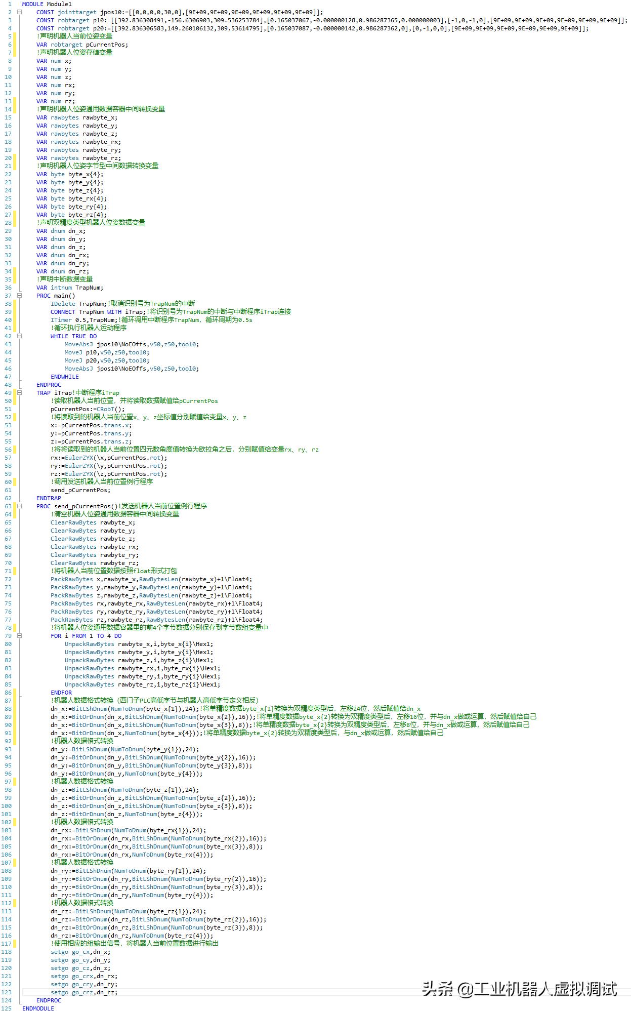631x1011 pixels.
Task: Collapse the PROC send_pCurrentPos() fold marker
Action: [19, 506]
